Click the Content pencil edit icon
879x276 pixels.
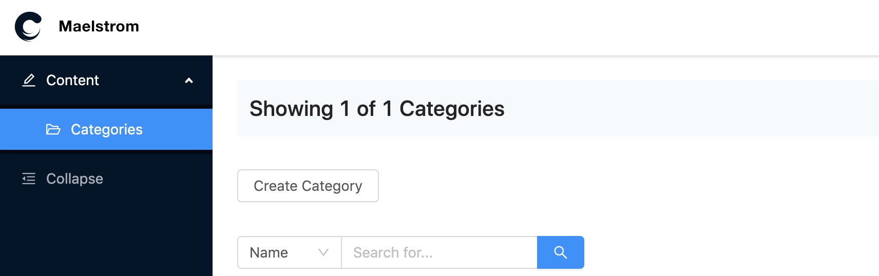[29, 80]
